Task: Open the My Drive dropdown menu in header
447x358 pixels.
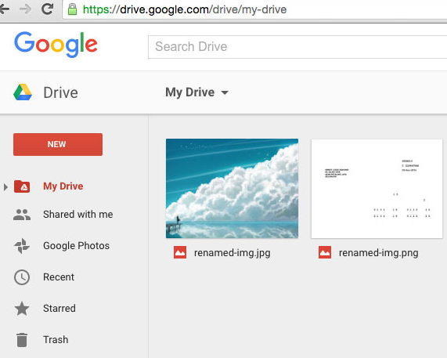Action: pyautogui.click(x=196, y=92)
